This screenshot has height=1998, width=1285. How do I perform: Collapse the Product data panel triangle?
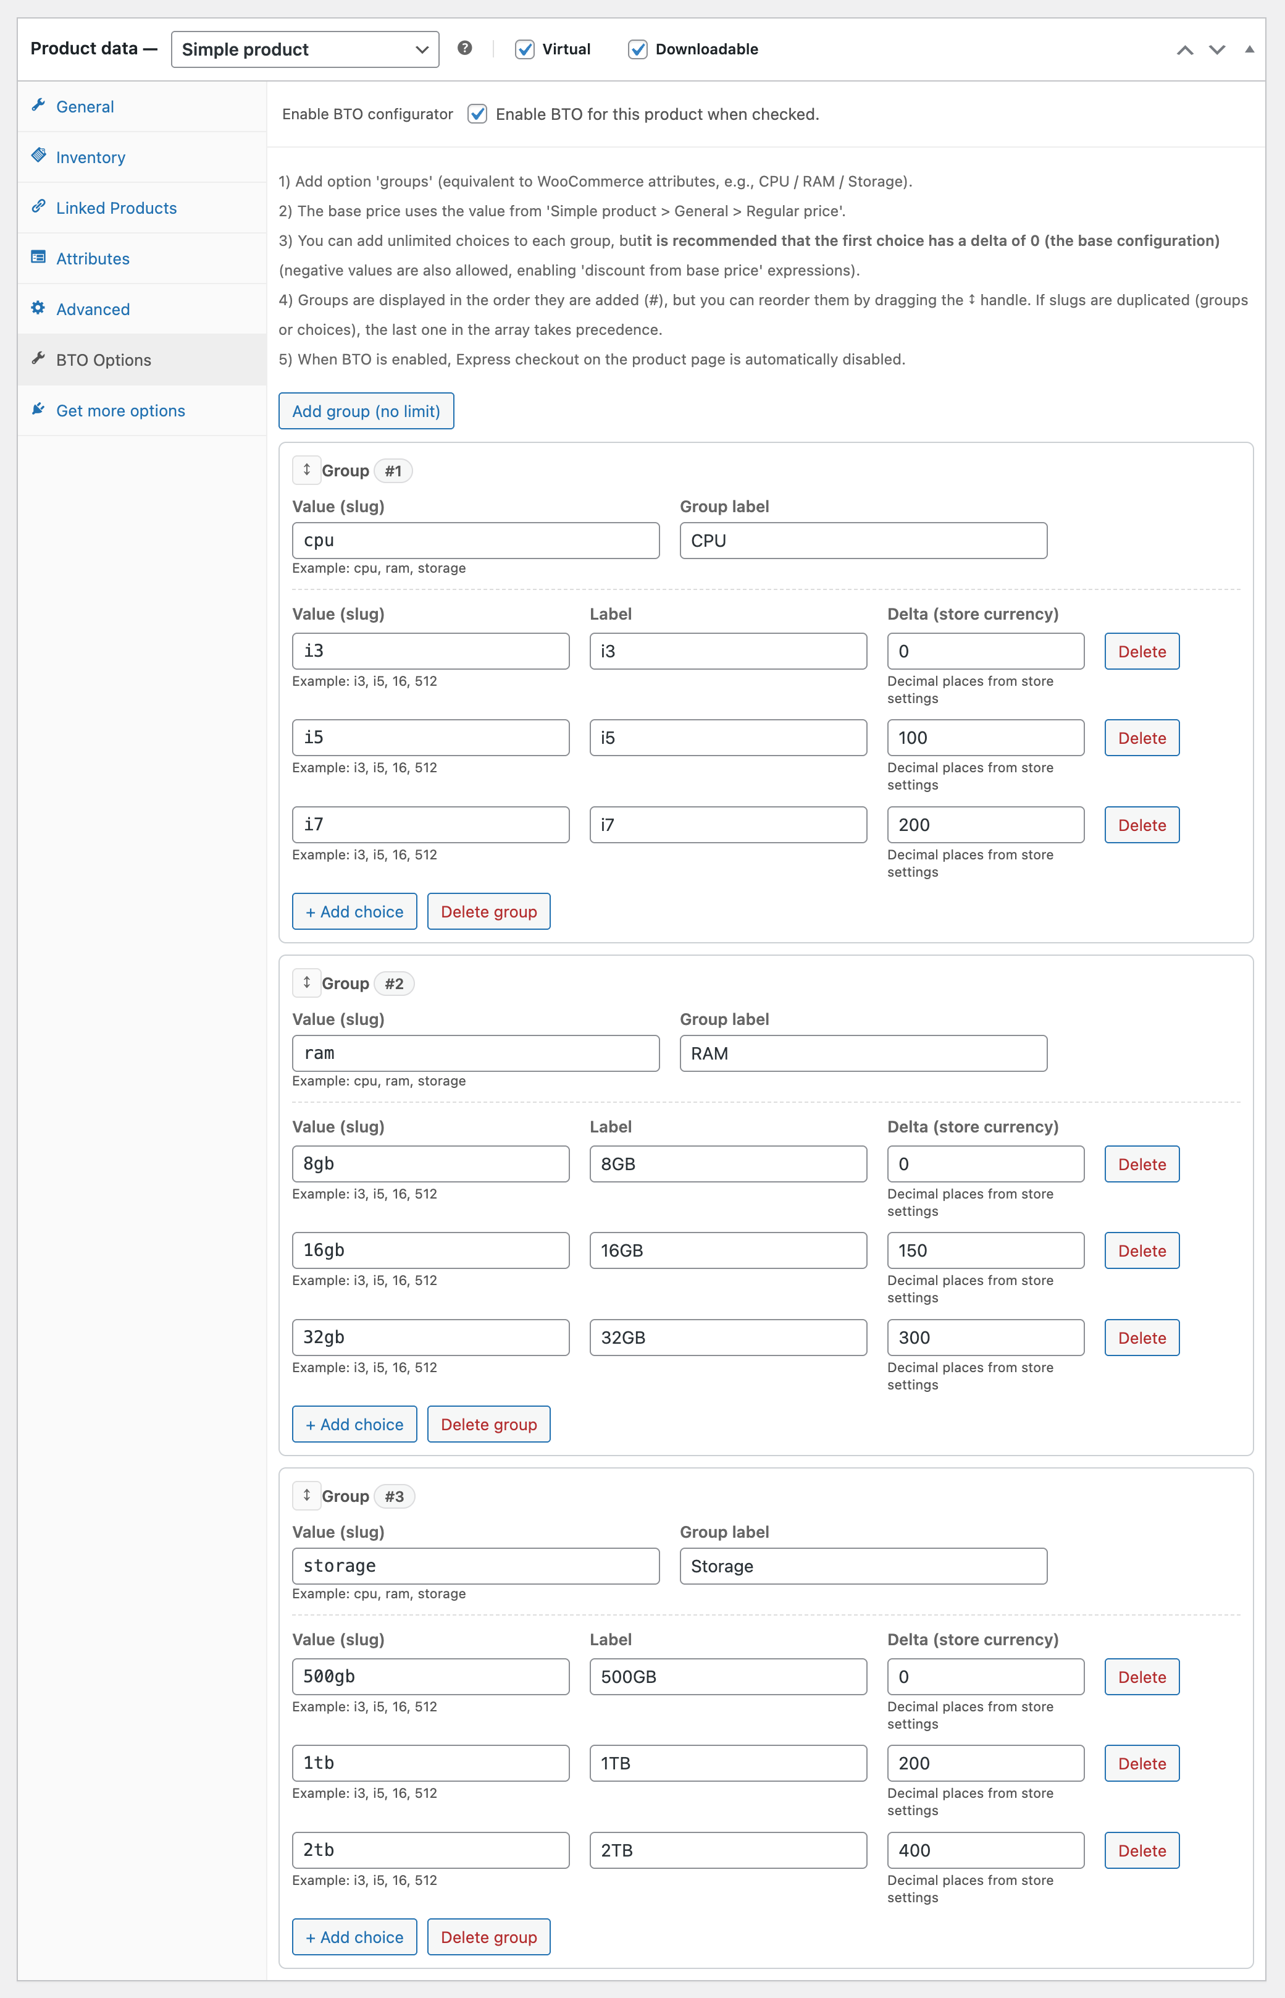pyautogui.click(x=1249, y=49)
